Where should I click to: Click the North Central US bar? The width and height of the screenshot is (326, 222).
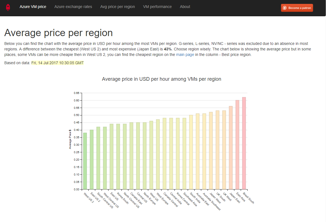point(125,157)
